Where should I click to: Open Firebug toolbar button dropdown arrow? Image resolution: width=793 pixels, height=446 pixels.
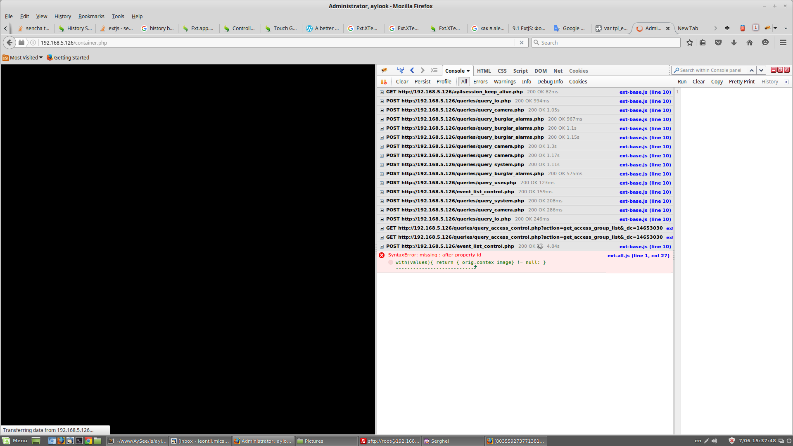point(775,28)
